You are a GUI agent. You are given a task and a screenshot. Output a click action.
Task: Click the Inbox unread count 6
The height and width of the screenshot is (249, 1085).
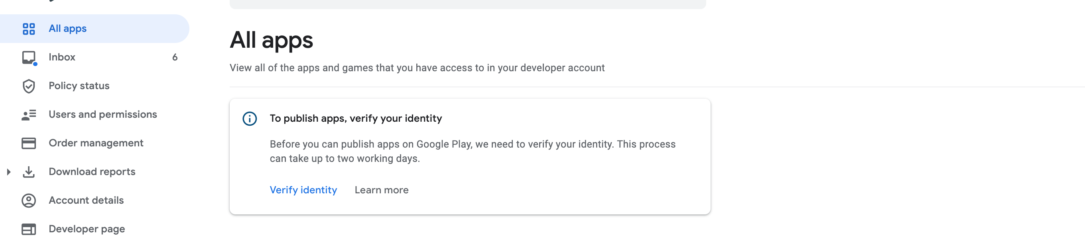pyautogui.click(x=175, y=57)
